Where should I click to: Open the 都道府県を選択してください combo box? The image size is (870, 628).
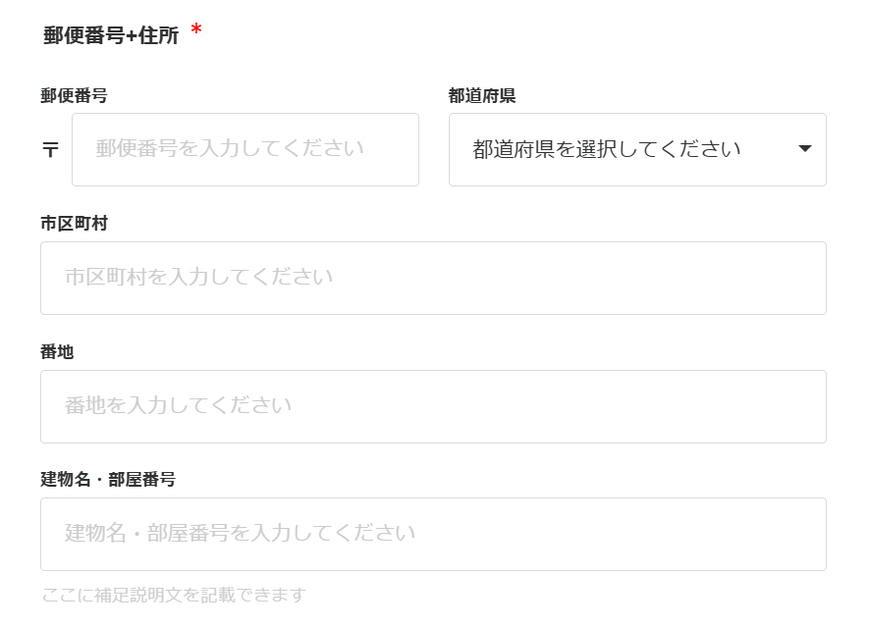click(x=636, y=149)
